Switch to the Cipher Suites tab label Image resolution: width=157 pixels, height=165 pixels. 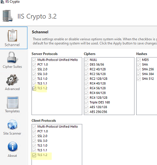(x=12, y=67)
